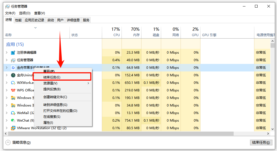Image resolution: width=277 pixels, height=151 pixels.
Task: Sort by the 名称 column header
Action: (x=37, y=32)
